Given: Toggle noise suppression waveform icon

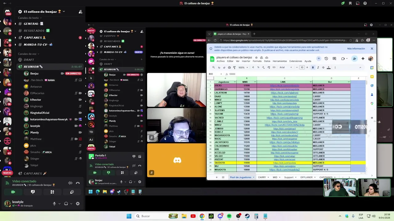Looking at the screenshot, I should pyautogui.click(x=70, y=183).
